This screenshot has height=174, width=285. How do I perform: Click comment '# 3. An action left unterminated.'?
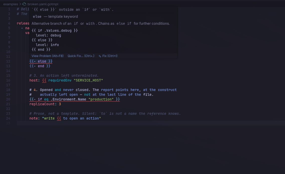(64, 75)
